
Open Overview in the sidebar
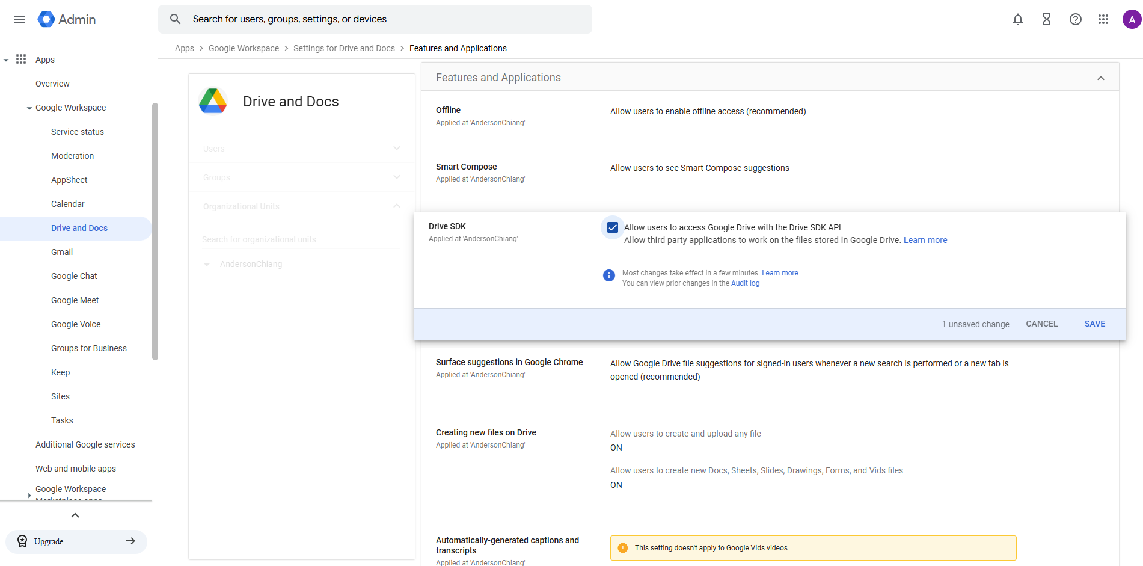pos(52,84)
